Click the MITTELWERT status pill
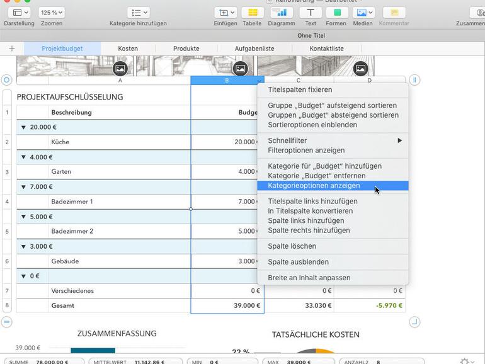Image resolution: width=485 pixels, height=364 pixels. point(135,361)
